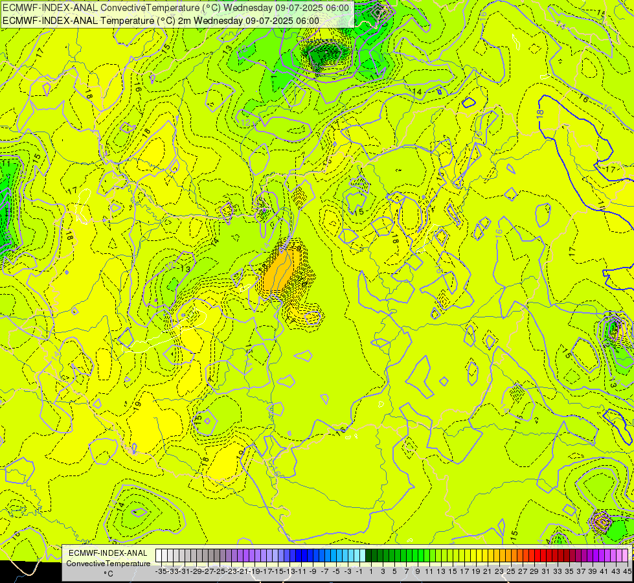Pick the orange swatch above legend value 25
Viewport: 634px width, 583px height.
coord(508,556)
